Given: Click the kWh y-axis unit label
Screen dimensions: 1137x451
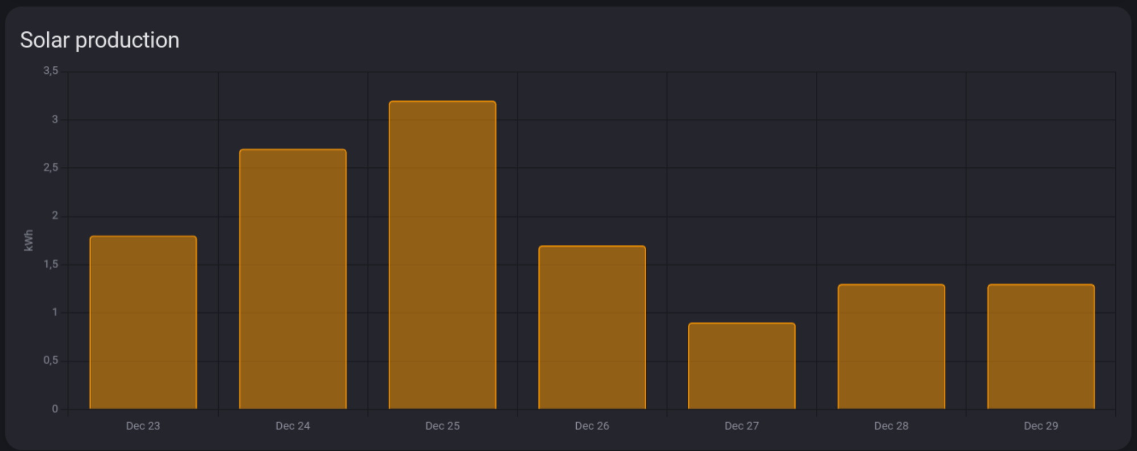Looking at the screenshot, I should pyautogui.click(x=28, y=240).
